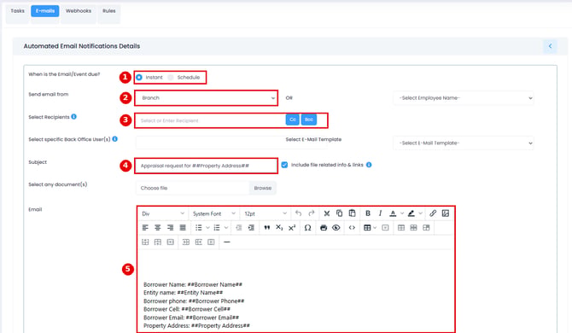This screenshot has height=333, width=572.
Task: Open the Select Employee Name dropdown
Action: (464, 97)
